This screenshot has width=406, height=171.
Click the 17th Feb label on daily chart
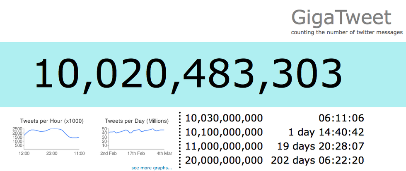(136, 153)
